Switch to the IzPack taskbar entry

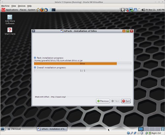(x=52, y=129)
